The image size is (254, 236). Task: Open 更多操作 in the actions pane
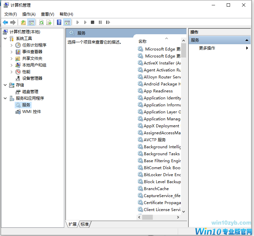coord(207,48)
